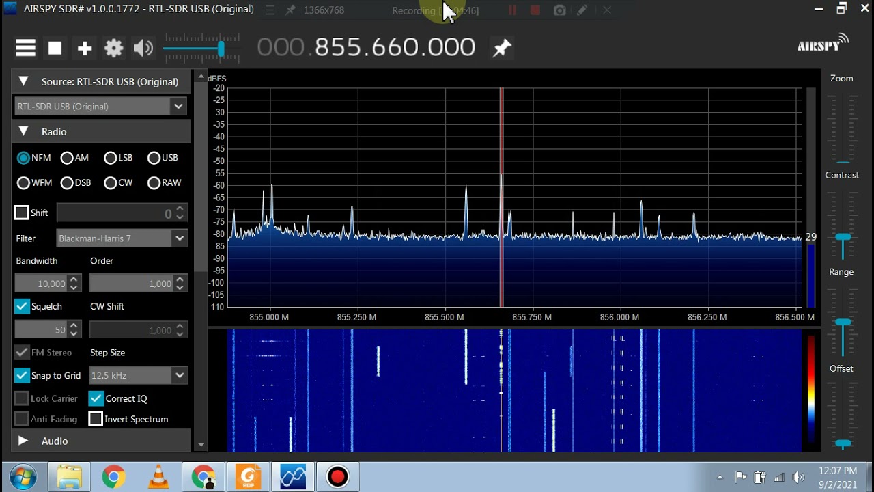Open the Blackman-Harris 7 filter dropdown
The image size is (874, 492).
[180, 238]
